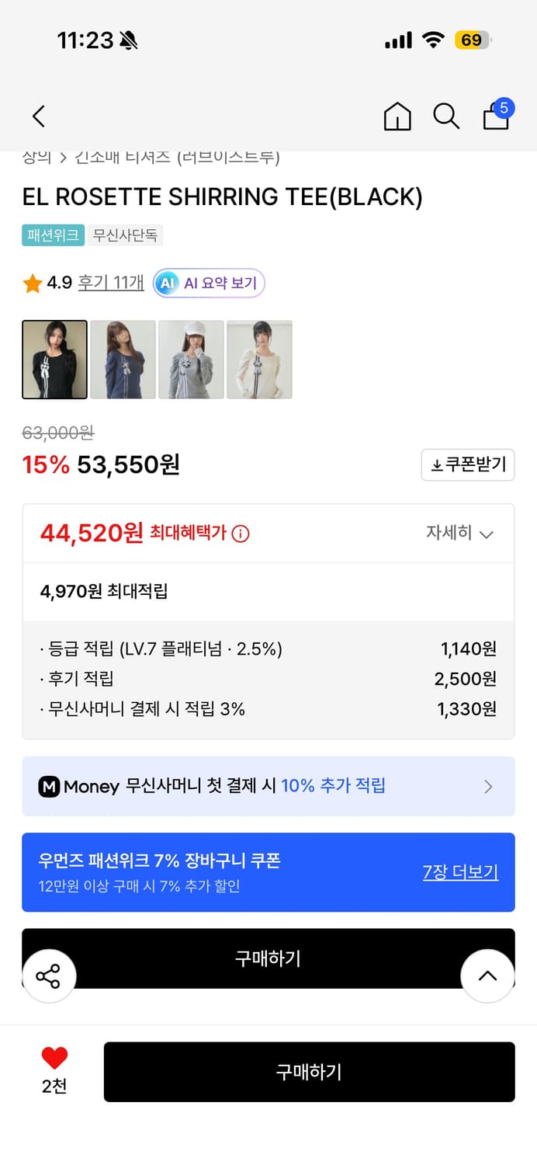This screenshot has height=1165, width=537.
Task: Collapse the page with the up chevron
Action: point(487,975)
